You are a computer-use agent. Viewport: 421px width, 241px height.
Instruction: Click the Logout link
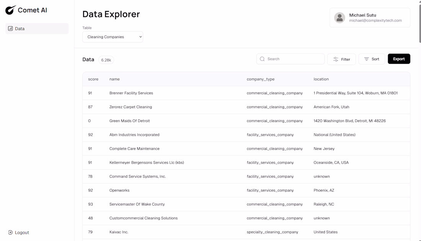pos(22,233)
